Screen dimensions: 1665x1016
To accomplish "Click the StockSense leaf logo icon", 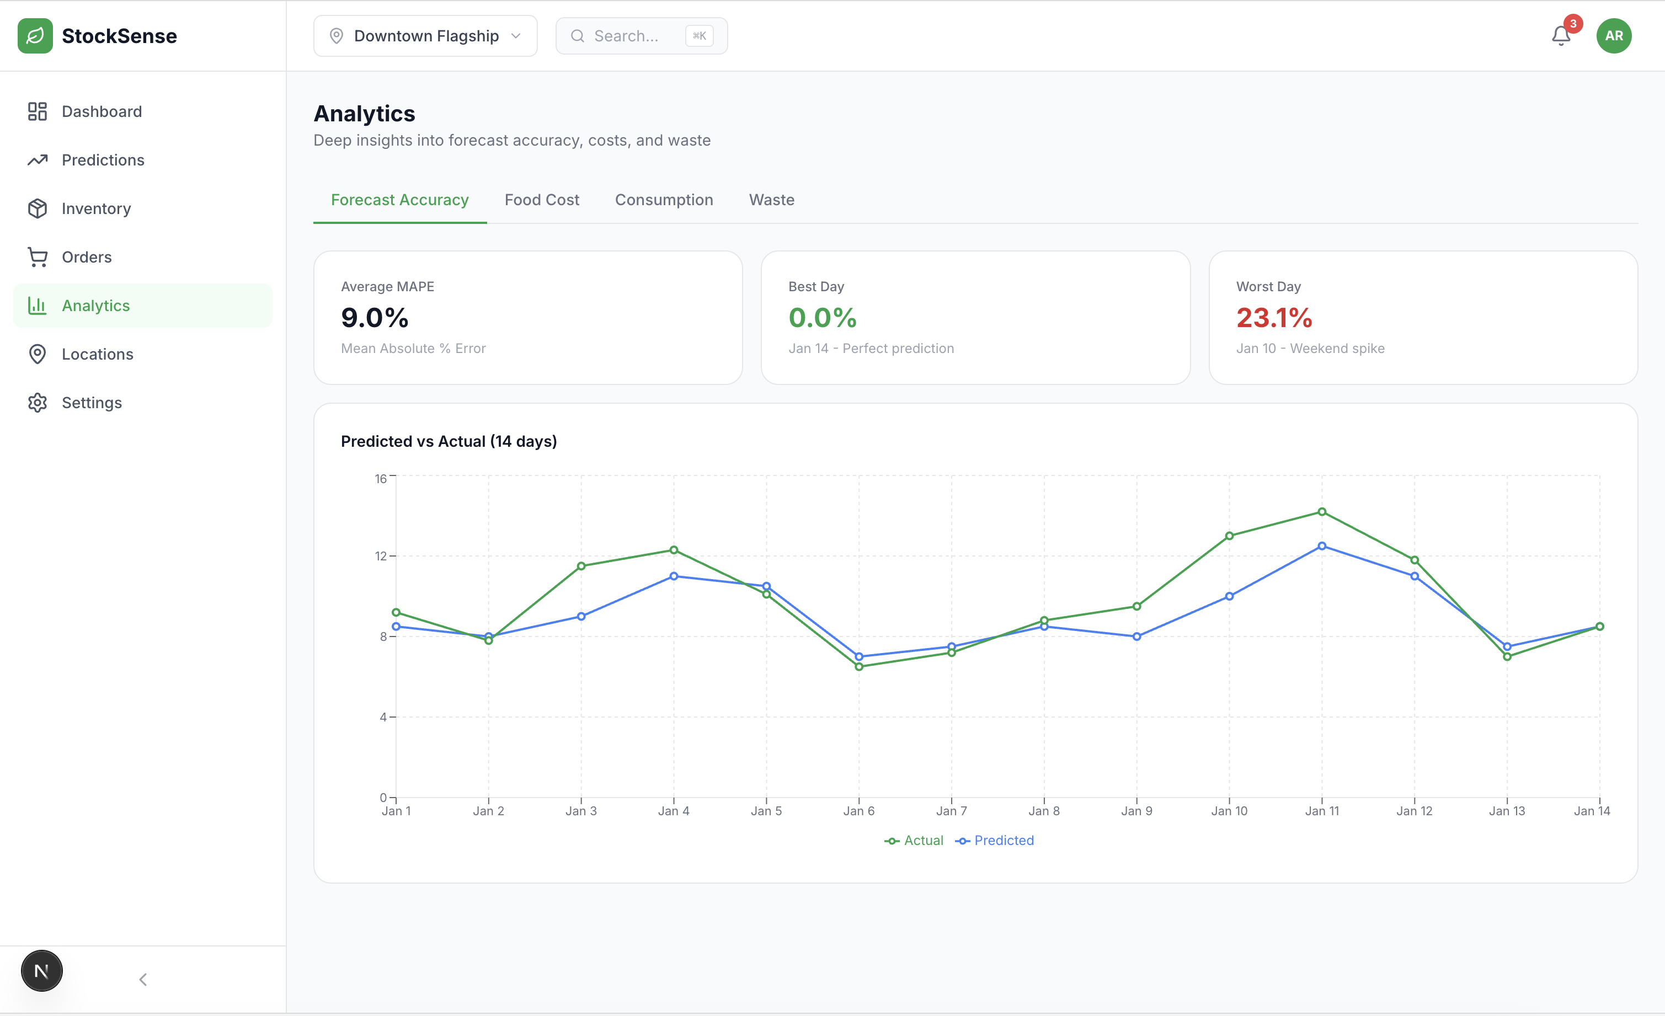I will click(x=35, y=36).
